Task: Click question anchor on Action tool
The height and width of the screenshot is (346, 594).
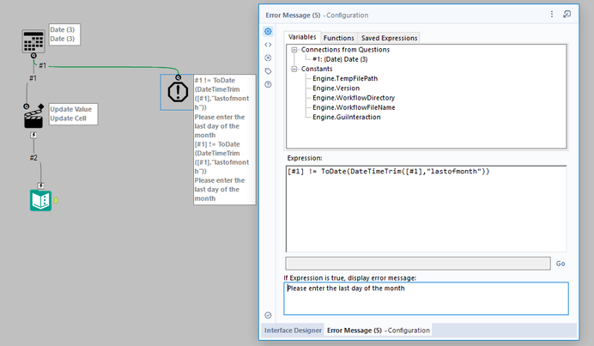Action: click(x=26, y=106)
